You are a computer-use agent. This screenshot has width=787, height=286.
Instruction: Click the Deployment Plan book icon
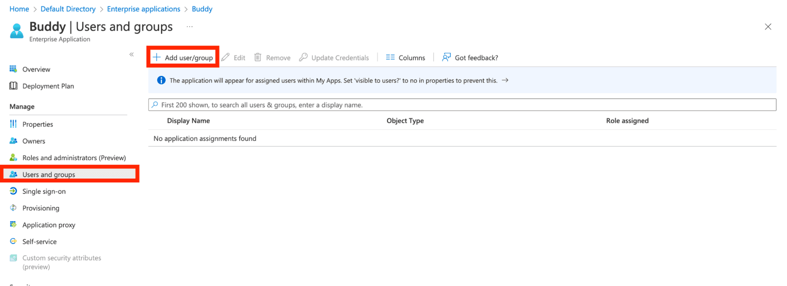coord(13,86)
